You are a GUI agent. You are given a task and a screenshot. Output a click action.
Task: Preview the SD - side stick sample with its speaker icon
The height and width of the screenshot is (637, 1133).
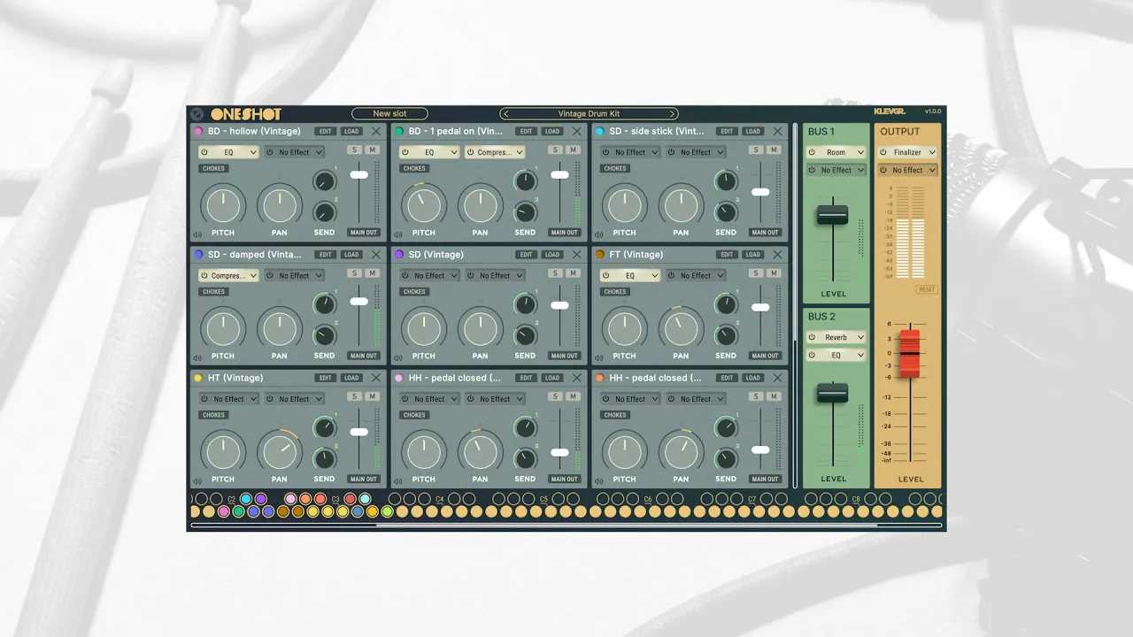tap(598, 234)
